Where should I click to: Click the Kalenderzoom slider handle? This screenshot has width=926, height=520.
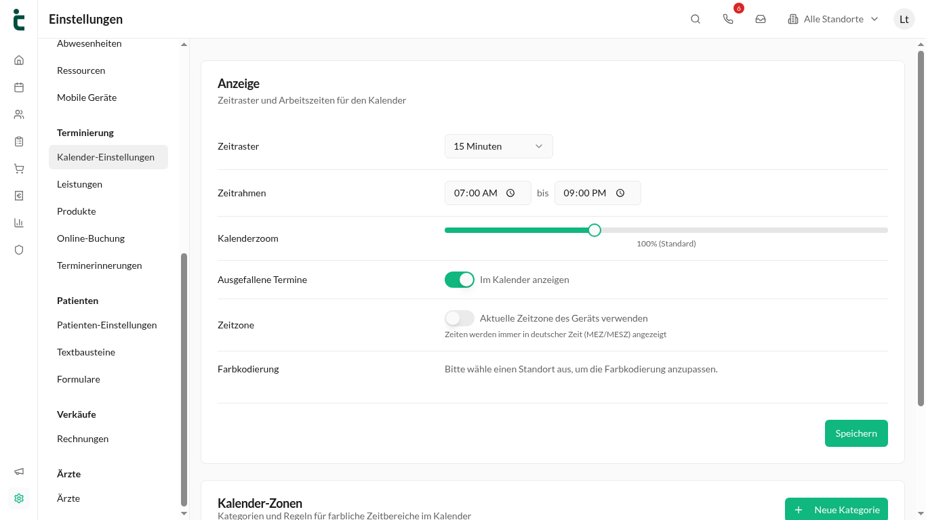coord(595,230)
